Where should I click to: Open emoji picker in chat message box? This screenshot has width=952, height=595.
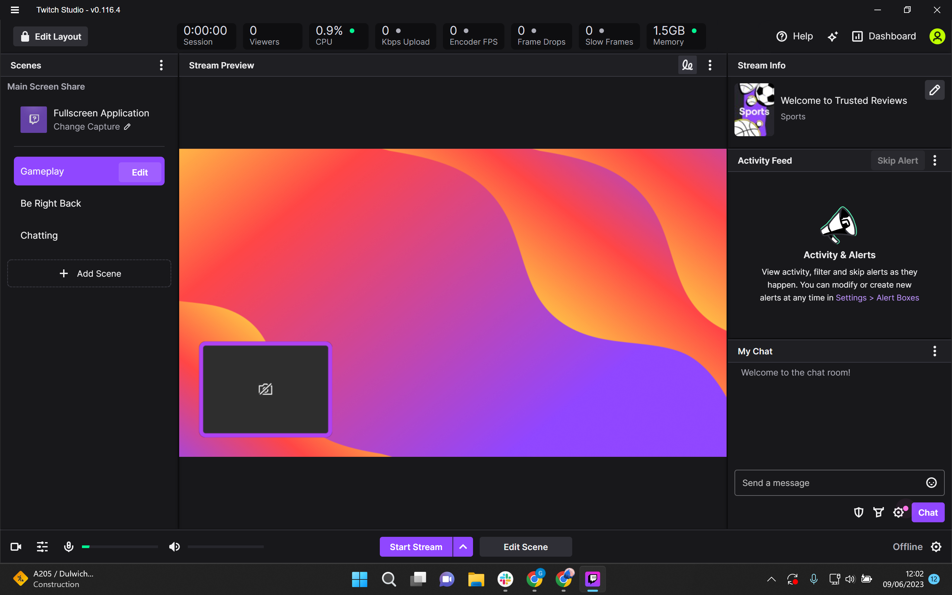pyautogui.click(x=931, y=483)
